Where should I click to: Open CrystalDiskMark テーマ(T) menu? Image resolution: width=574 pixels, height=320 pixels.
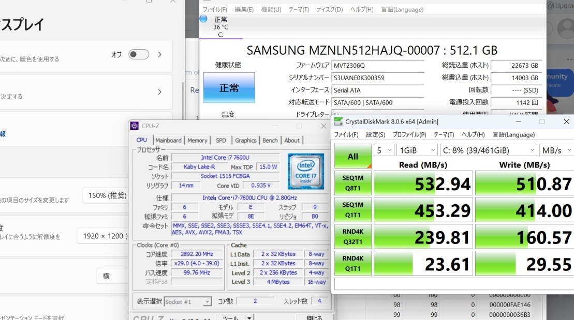tap(444, 134)
